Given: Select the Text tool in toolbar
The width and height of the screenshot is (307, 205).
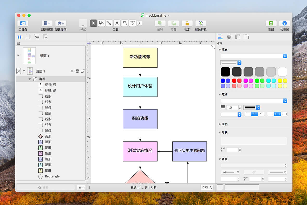Looking at the screenshot, I should (x=117, y=23).
